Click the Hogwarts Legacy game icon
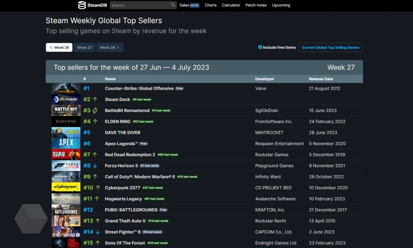Viewport: 413px width, 248px height. (x=66, y=199)
